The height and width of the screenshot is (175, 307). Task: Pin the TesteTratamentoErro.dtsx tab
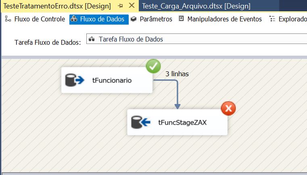tap(120, 6)
